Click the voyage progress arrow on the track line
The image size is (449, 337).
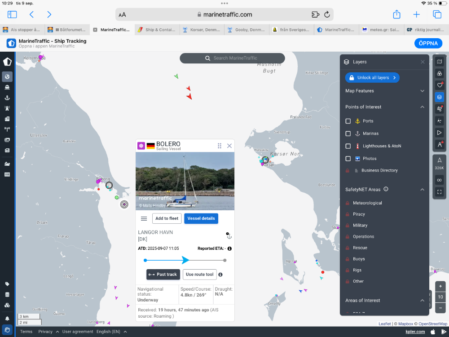[185, 260]
